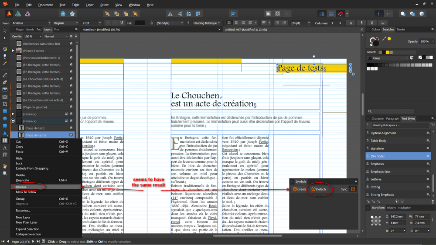Click the snapping magnet icon

[x=341, y=14]
